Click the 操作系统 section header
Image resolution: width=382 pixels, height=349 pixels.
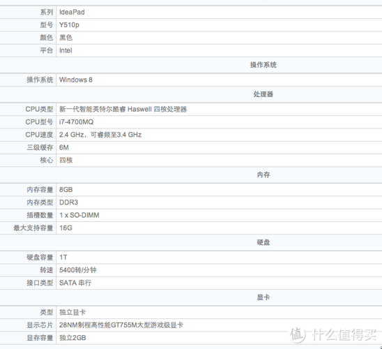pos(263,65)
